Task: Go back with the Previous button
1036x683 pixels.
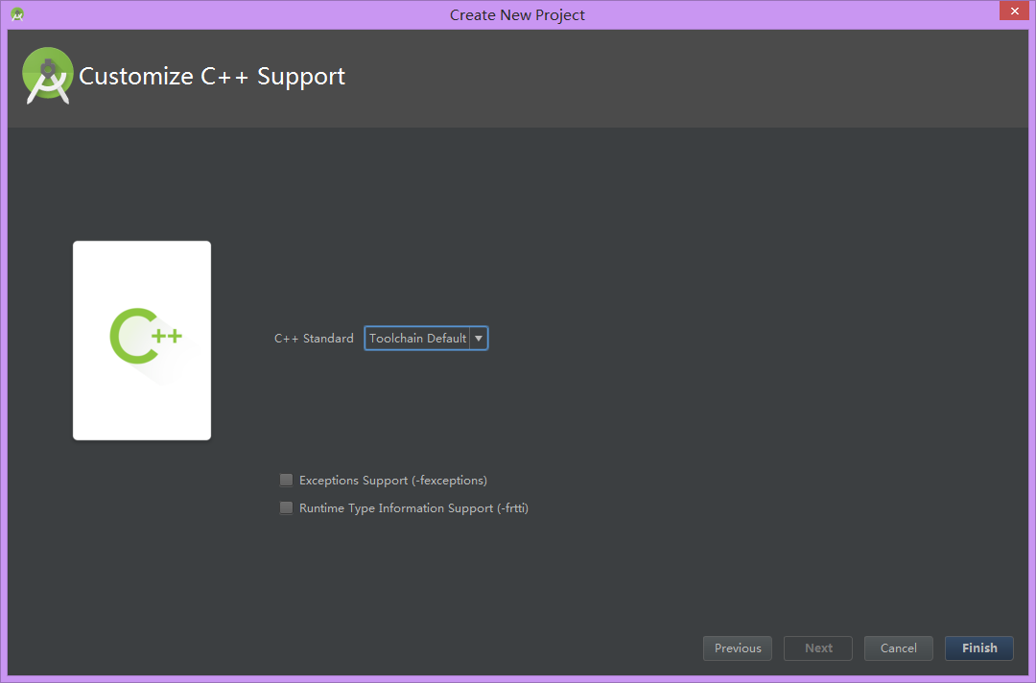Action: pos(738,648)
